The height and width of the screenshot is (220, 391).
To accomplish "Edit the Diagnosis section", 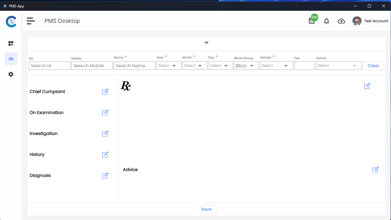I will point(105,175).
